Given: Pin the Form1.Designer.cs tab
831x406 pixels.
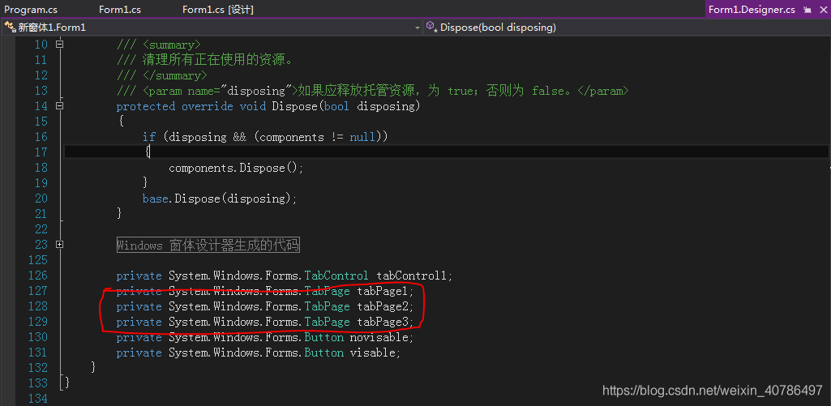Looking at the screenshot, I should pyautogui.click(x=807, y=10).
